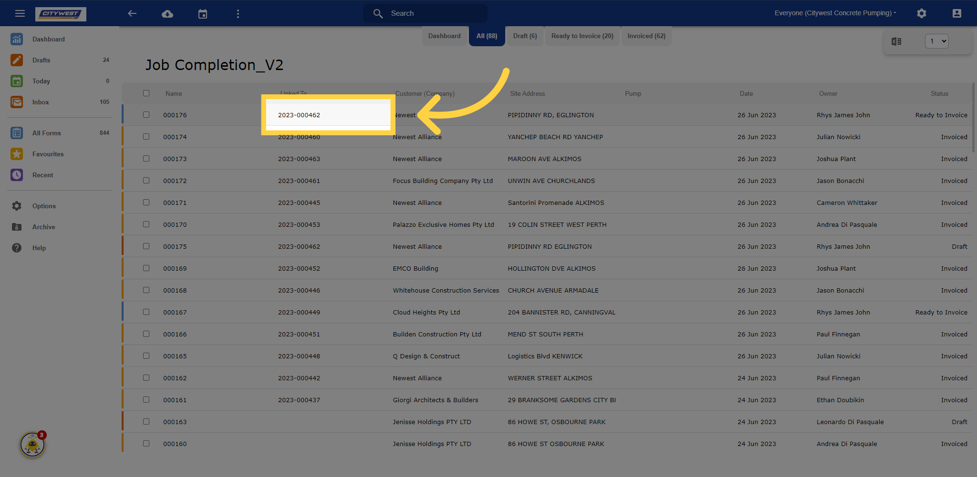
Task: Open the calendar icon in the top bar
Action: (x=203, y=13)
